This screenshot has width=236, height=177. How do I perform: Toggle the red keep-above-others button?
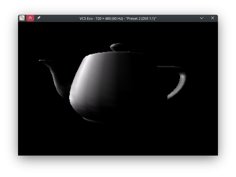click(x=30, y=18)
